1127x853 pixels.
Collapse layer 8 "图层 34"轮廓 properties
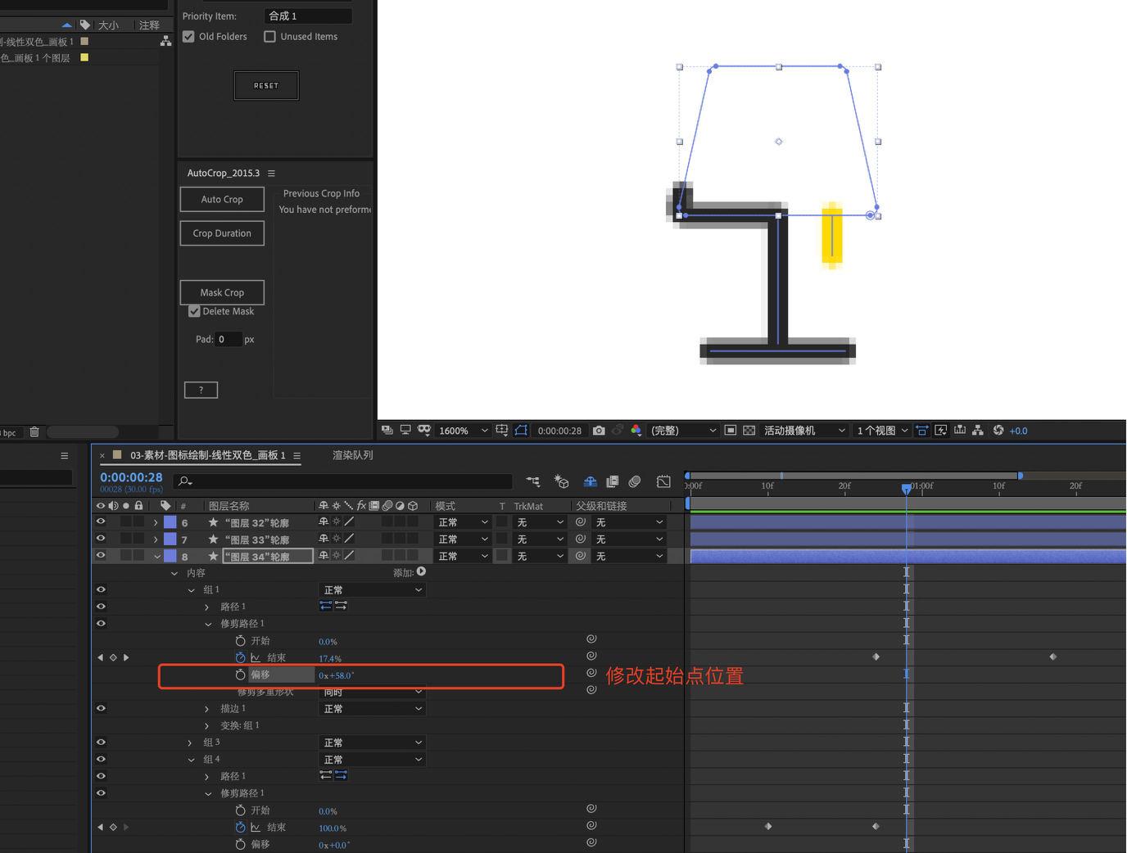click(156, 557)
